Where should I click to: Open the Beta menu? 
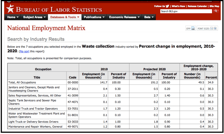pos(149,17)
